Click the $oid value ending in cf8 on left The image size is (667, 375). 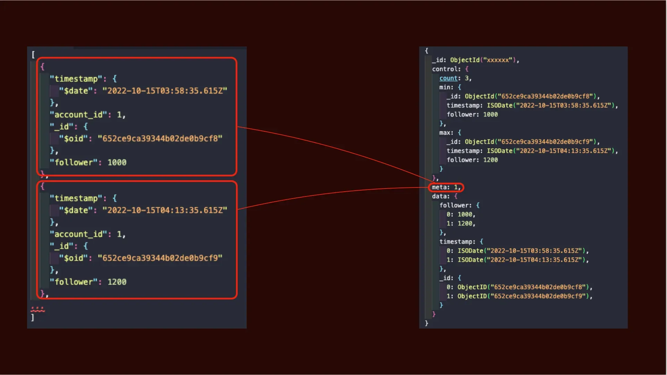(x=160, y=139)
